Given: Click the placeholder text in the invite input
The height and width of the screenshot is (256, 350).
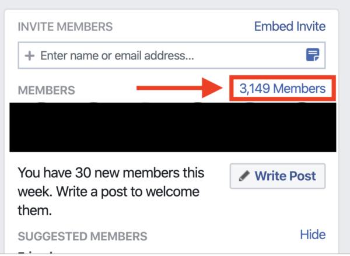Looking at the screenshot, I should (117, 55).
